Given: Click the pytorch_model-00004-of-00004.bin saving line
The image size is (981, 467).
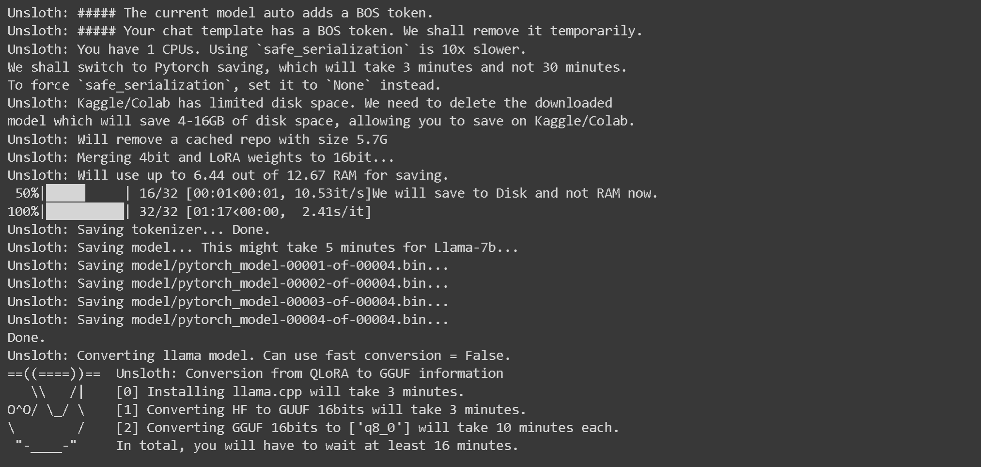Looking at the screenshot, I should tap(228, 320).
